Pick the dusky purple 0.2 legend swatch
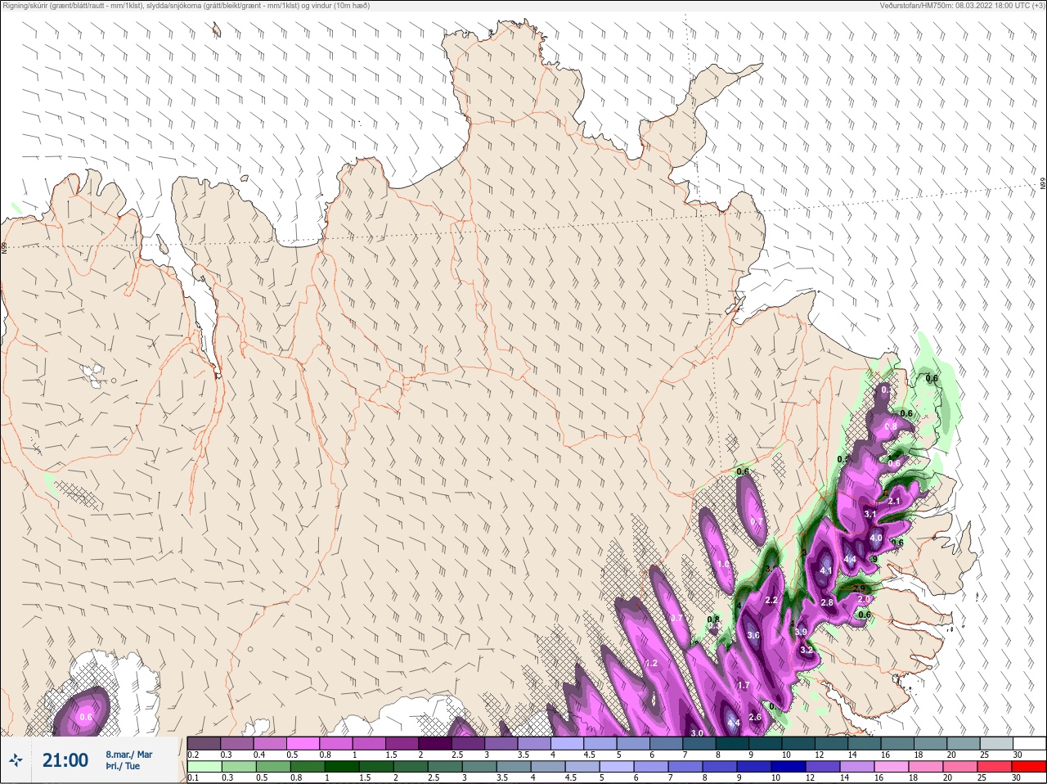The width and height of the screenshot is (1047, 784). 204,743
